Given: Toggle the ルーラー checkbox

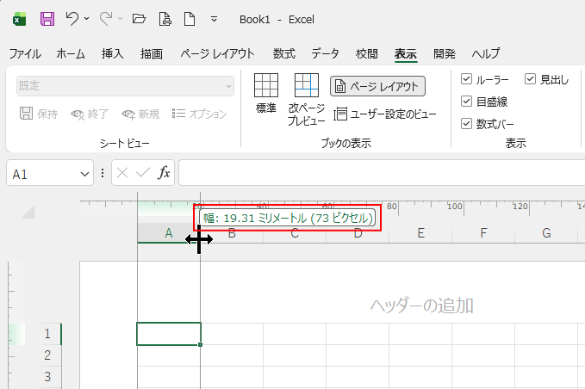Looking at the screenshot, I should pyautogui.click(x=466, y=79).
